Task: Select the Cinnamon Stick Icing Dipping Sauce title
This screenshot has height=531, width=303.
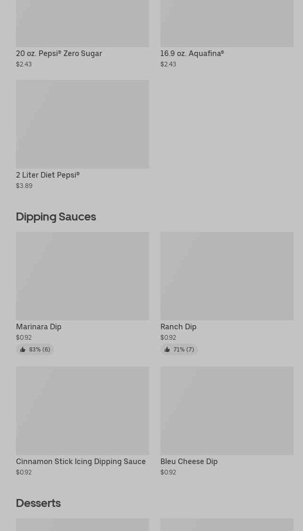Action: (x=81, y=461)
